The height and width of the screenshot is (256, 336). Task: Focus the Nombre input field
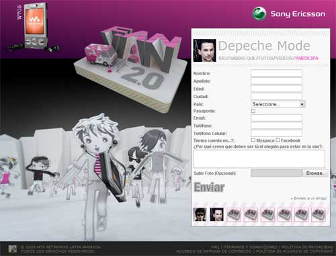point(276,73)
